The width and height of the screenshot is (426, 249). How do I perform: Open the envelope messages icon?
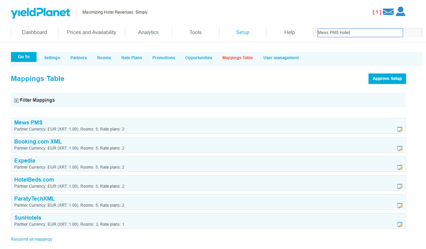coord(388,12)
